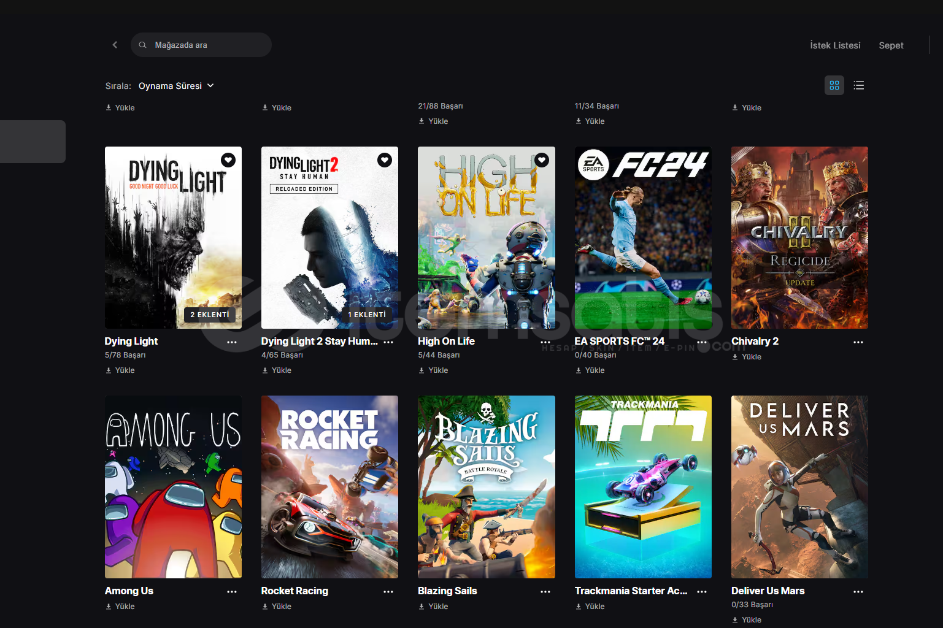Click the High On Life title
Image resolution: width=943 pixels, height=628 pixels.
pos(446,341)
